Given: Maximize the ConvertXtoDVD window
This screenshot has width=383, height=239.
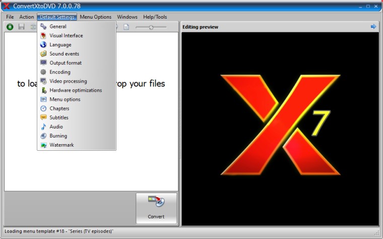Looking at the screenshot, I should pos(368,7).
